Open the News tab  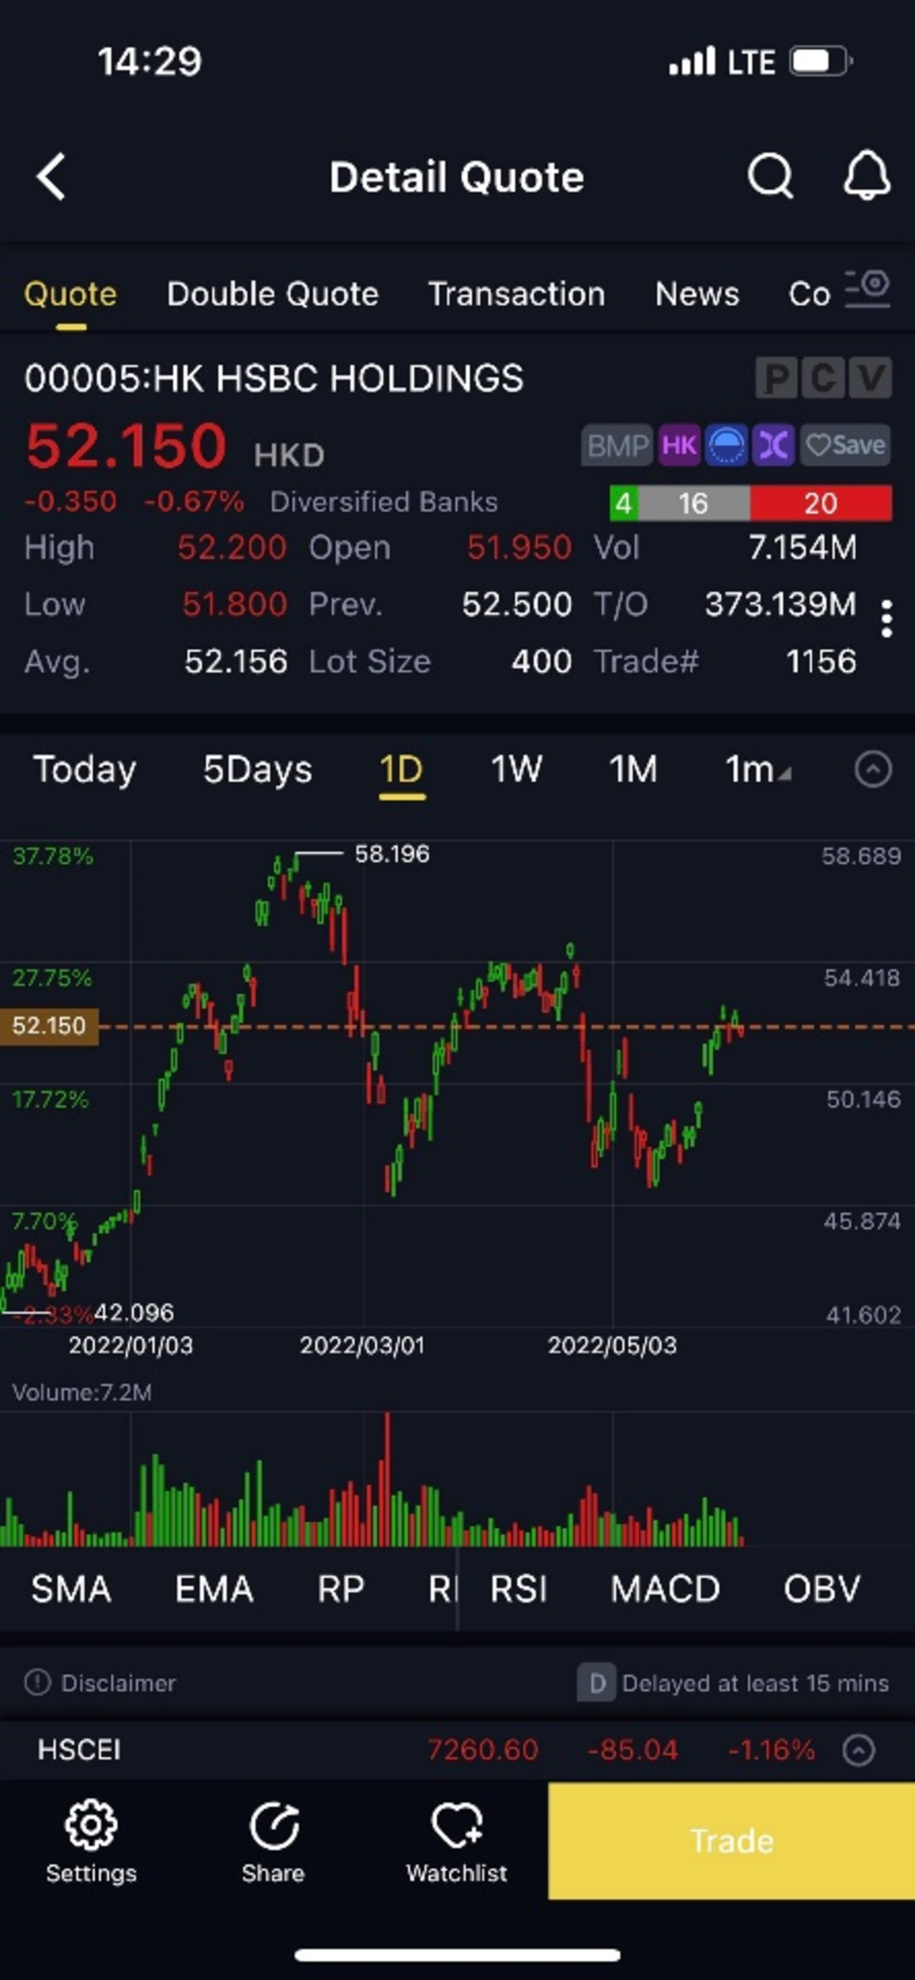[697, 295]
